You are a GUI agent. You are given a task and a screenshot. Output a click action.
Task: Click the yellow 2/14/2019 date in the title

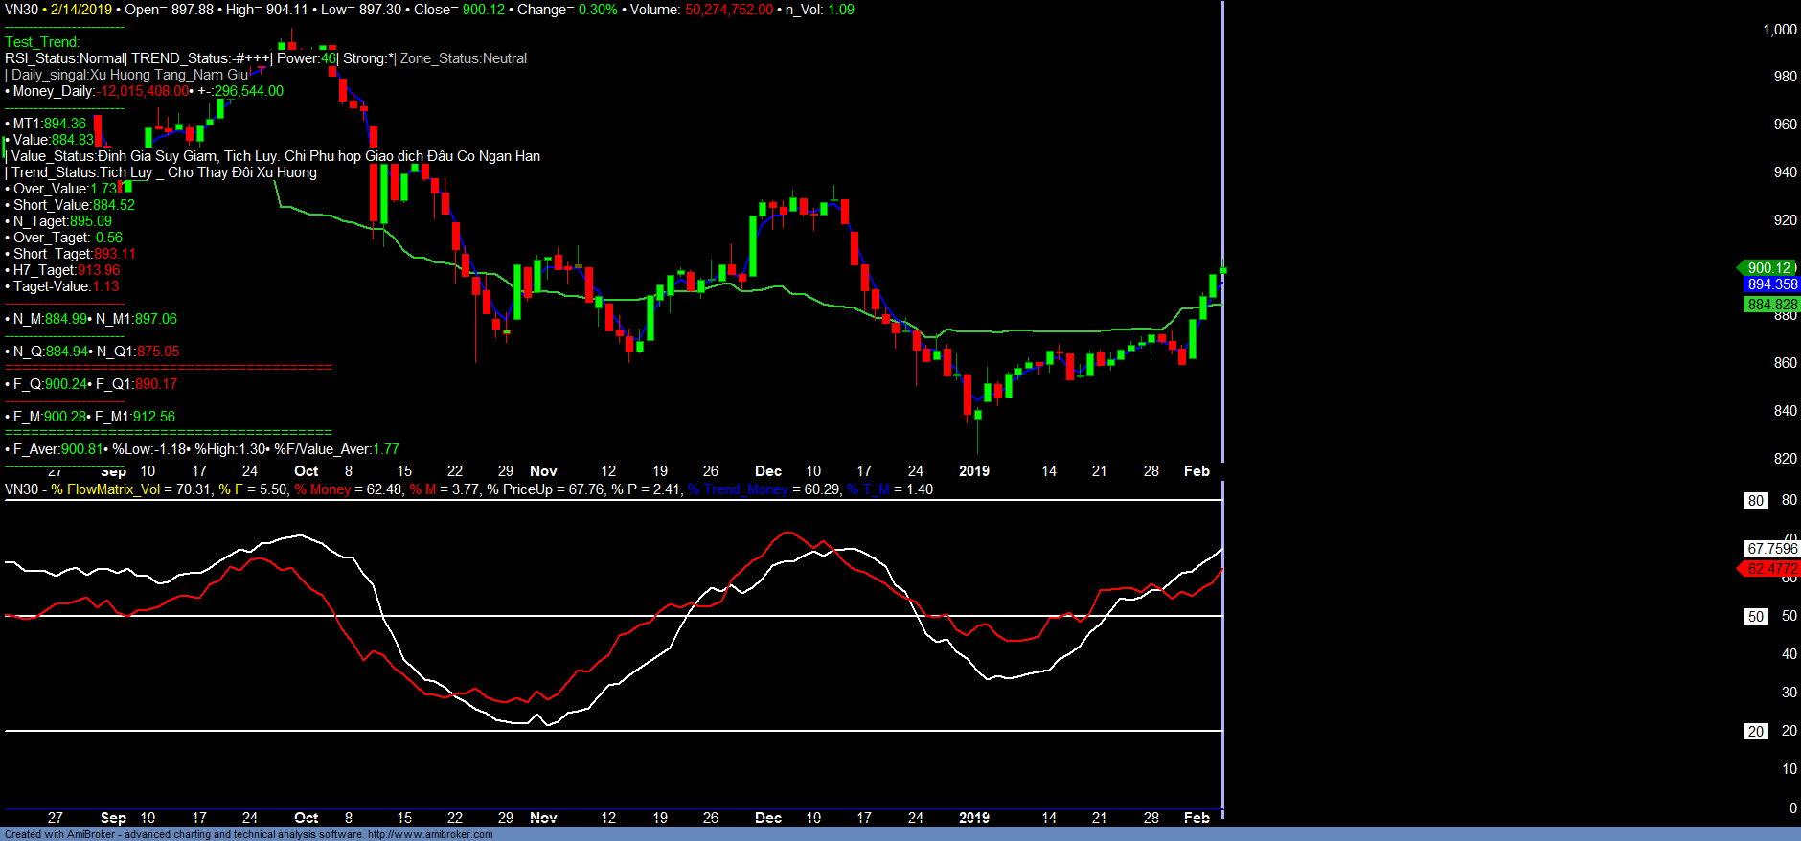(x=80, y=10)
